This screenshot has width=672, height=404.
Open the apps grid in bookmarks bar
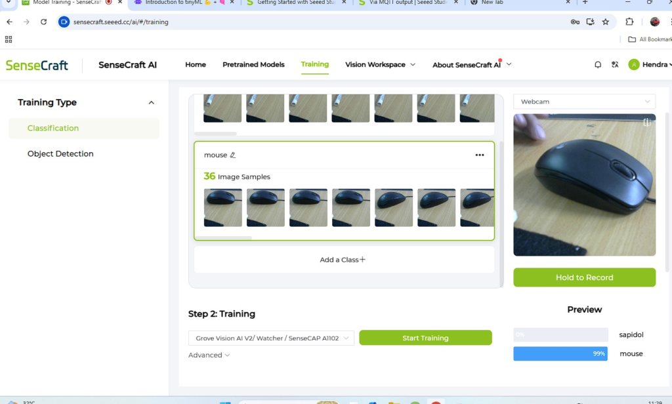point(9,39)
